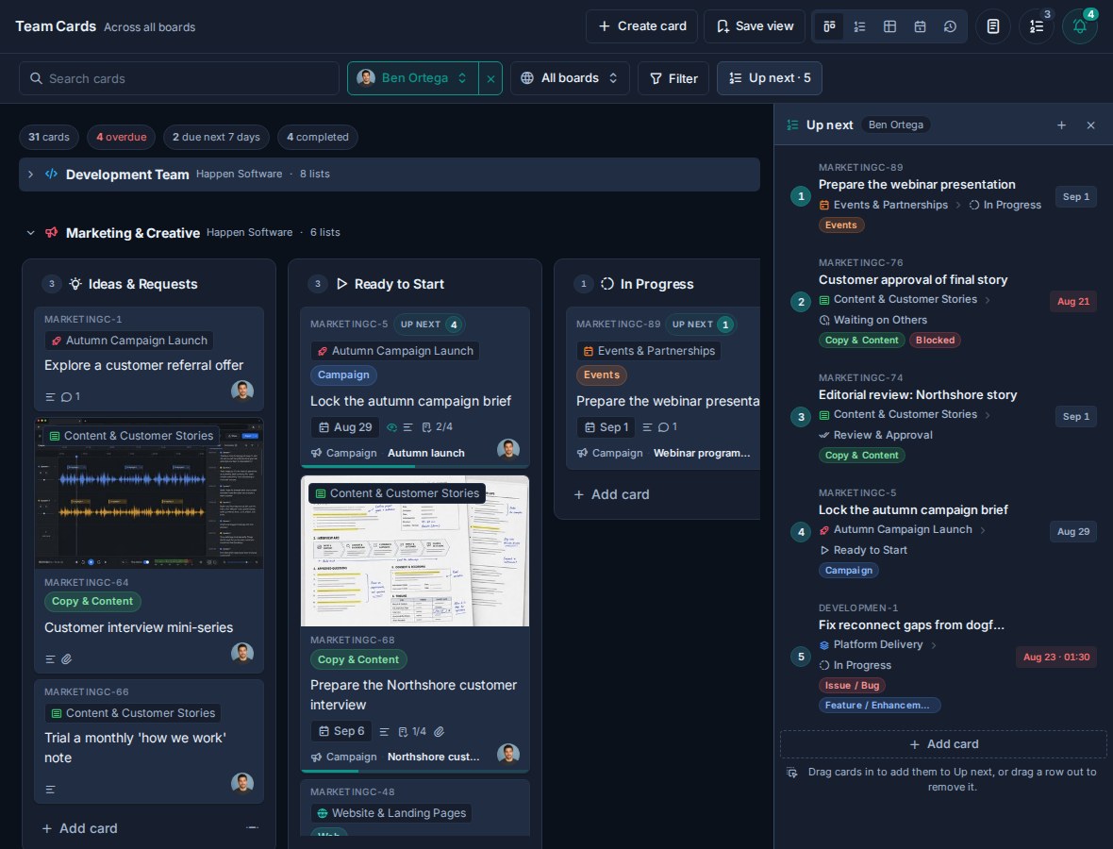Click the Development Team code icon
This screenshot has height=849, width=1113.
51,174
